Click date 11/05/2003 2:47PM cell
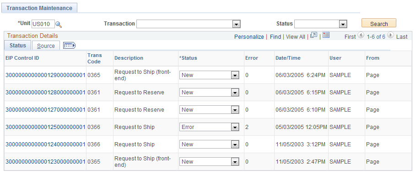The width and height of the screenshot is (416, 175). point(300,162)
